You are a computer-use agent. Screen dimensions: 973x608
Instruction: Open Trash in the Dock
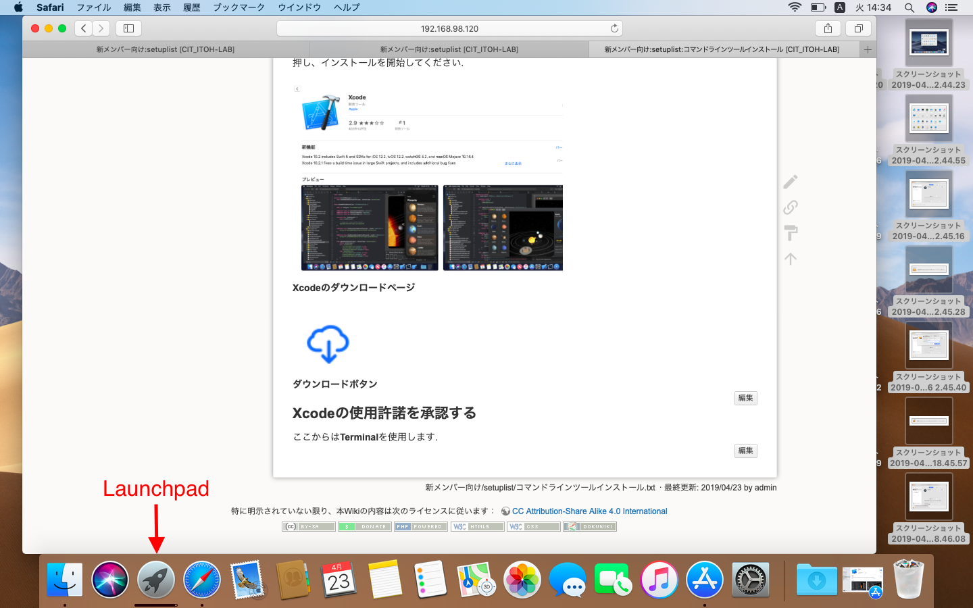[908, 580]
